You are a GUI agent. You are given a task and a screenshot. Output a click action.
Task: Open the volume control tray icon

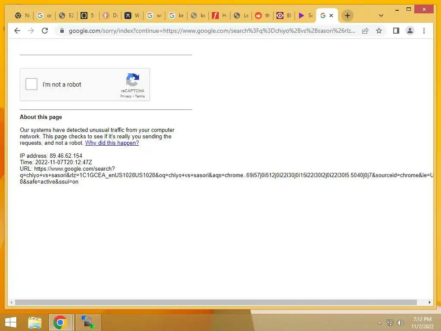point(400,323)
